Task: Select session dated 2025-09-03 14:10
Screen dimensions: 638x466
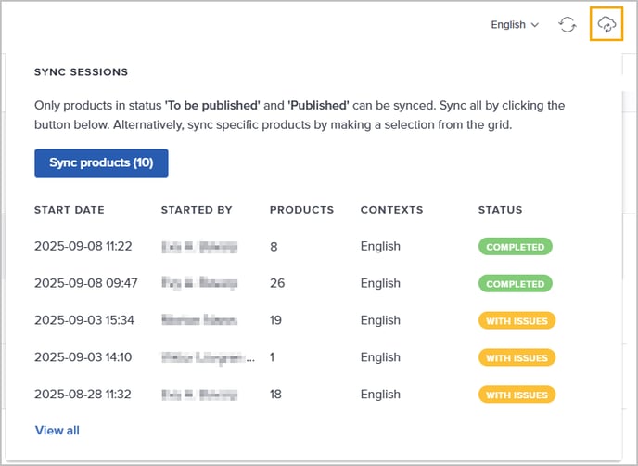Action: pos(83,357)
